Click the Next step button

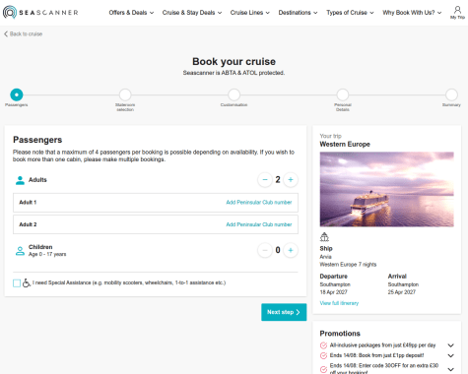(284, 312)
